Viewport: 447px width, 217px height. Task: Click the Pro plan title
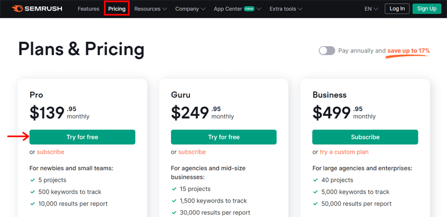[x=36, y=95]
